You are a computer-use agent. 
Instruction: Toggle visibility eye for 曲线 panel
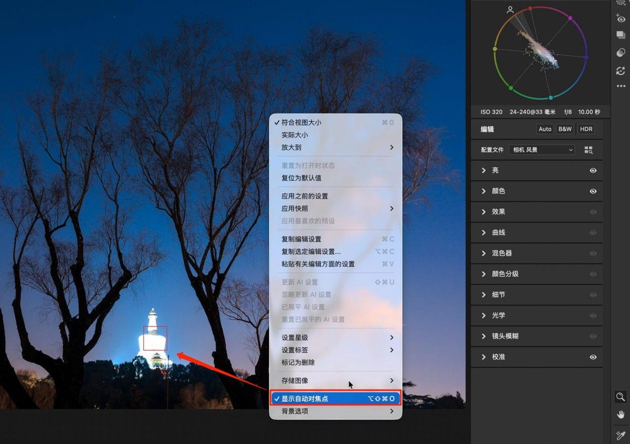coord(593,232)
